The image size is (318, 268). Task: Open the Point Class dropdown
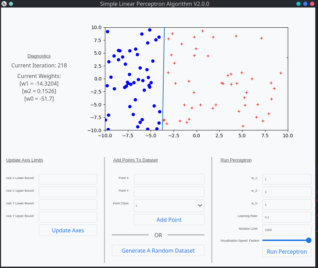[169, 205]
